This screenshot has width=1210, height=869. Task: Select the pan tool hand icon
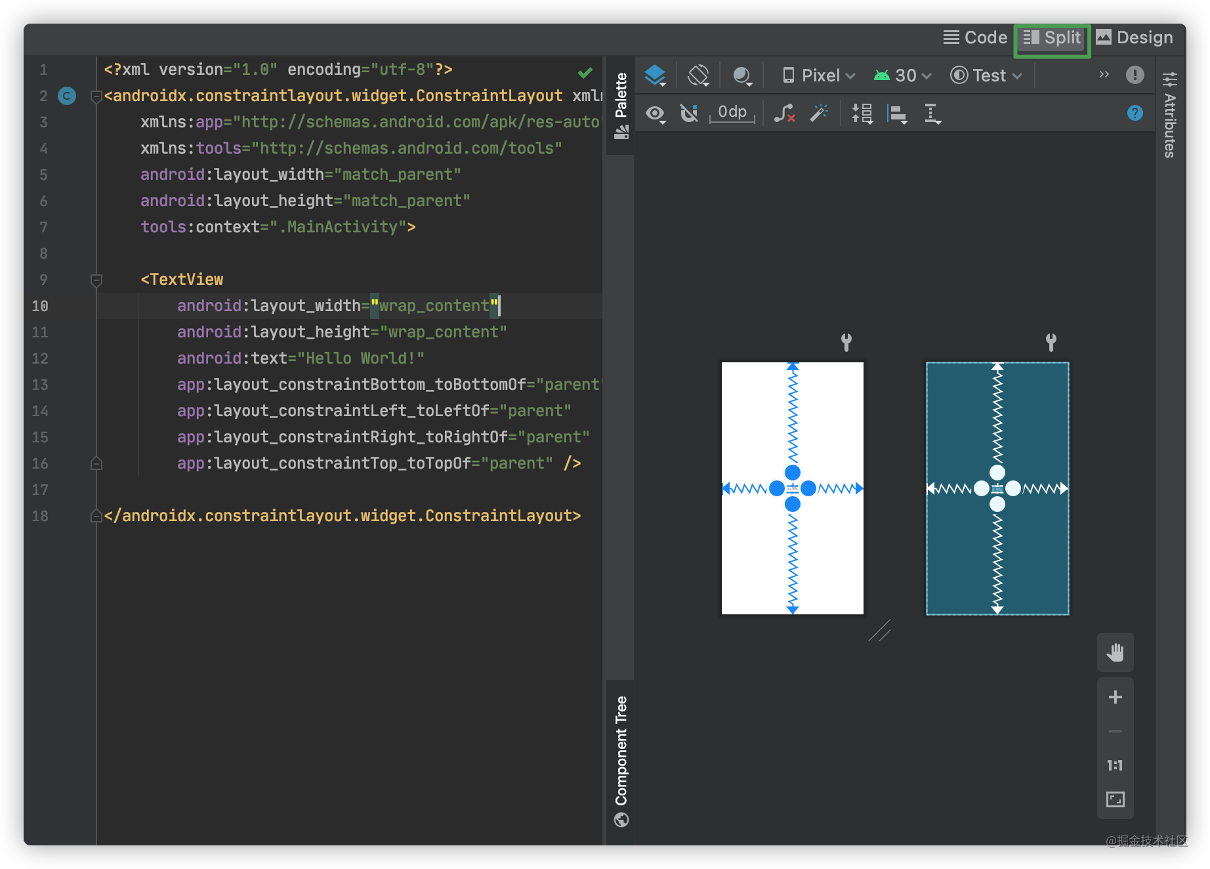click(1115, 652)
